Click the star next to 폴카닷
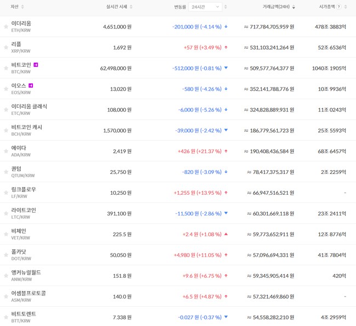356x326 pixels. coord(6,255)
